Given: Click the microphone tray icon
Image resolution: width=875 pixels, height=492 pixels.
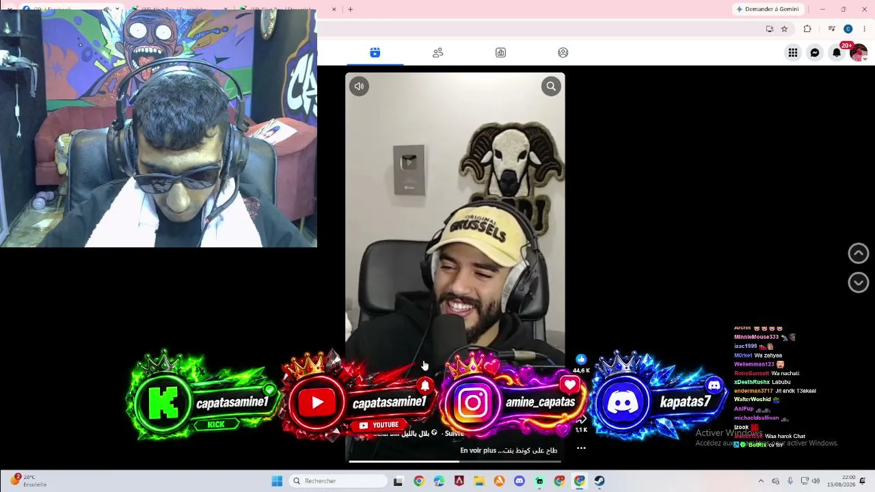Looking at the screenshot, I should (x=790, y=481).
